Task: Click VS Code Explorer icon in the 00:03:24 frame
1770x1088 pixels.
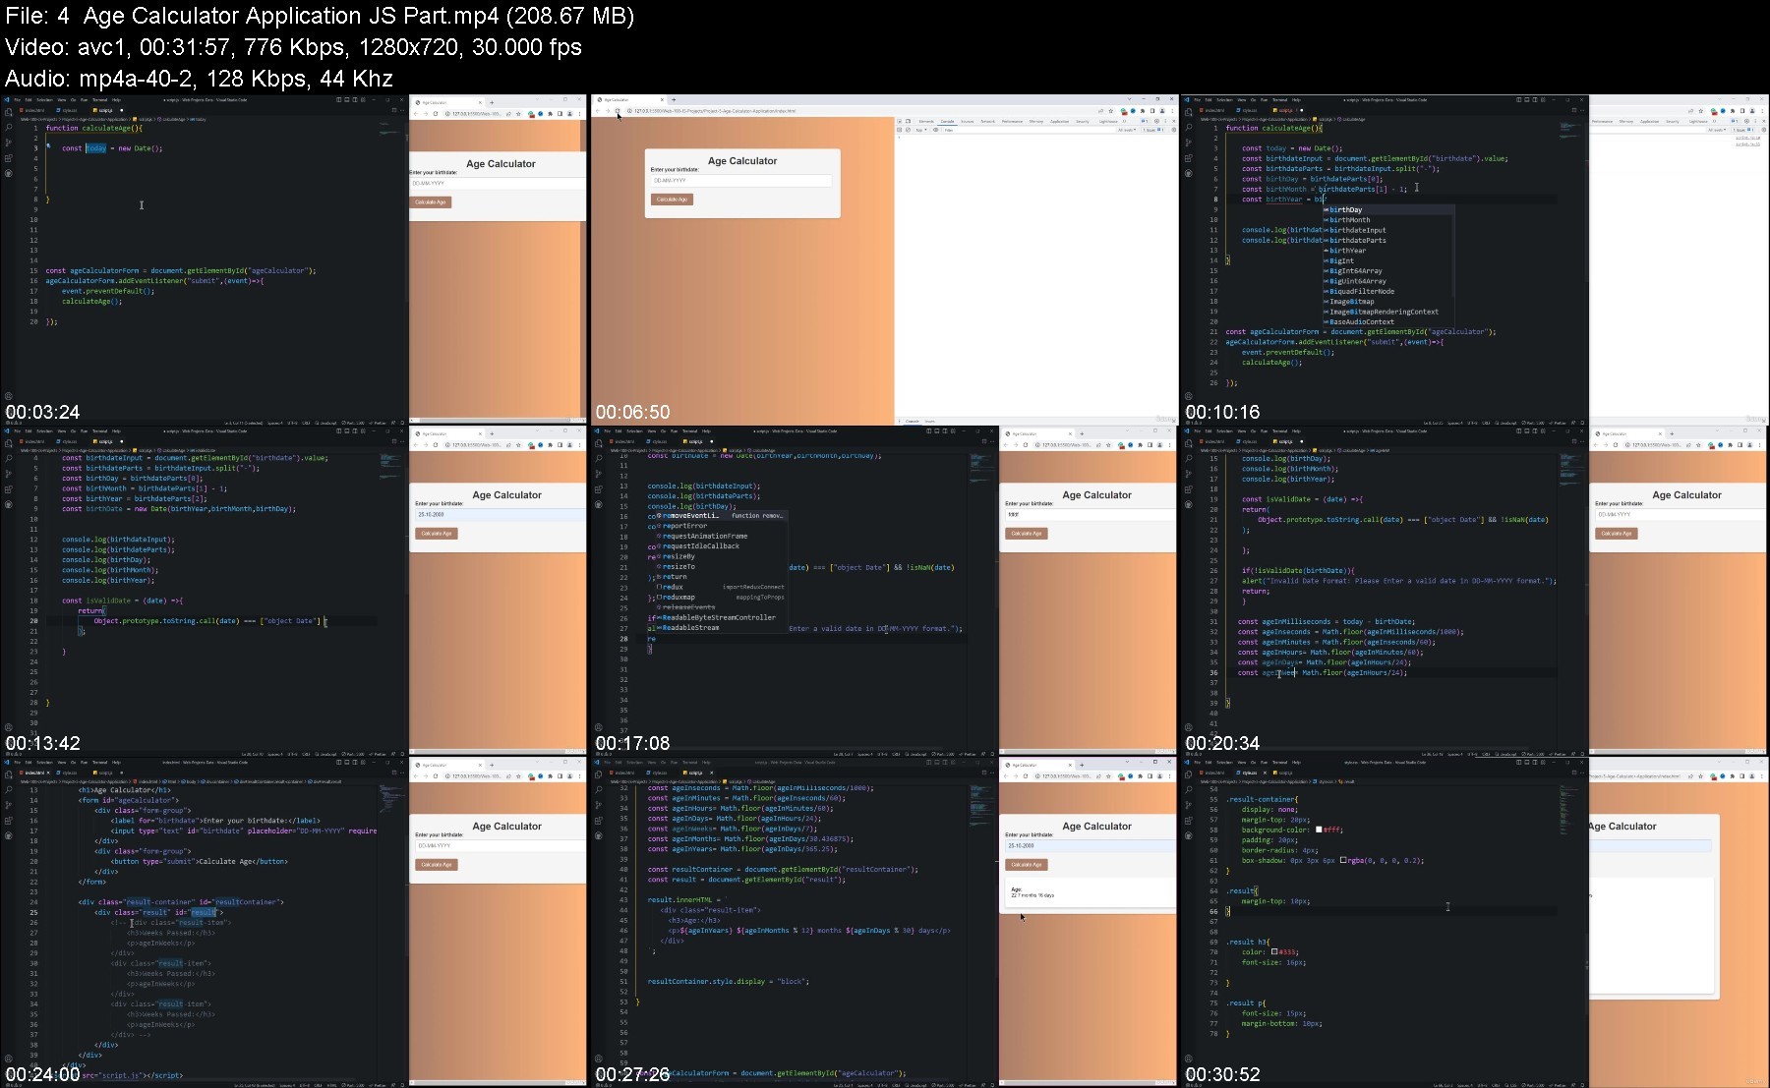Action: coord(8,112)
